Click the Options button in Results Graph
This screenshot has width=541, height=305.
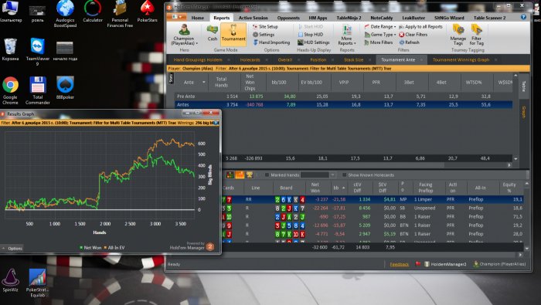(x=12, y=248)
